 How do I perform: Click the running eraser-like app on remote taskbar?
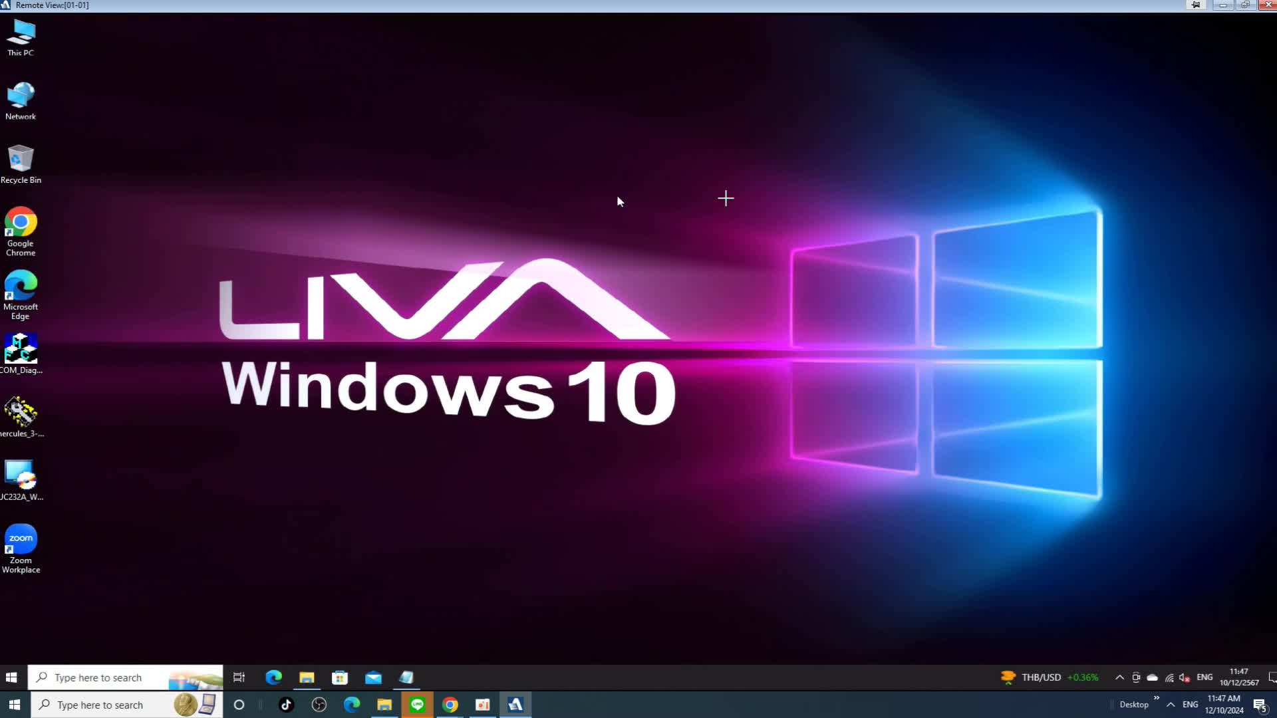click(x=406, y=677)
